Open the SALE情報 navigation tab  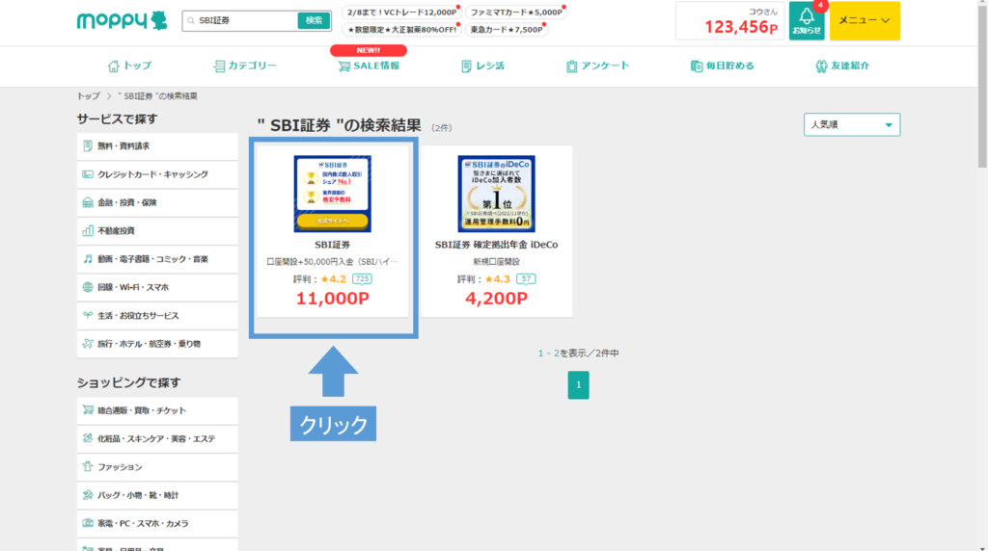pos(369,66)
